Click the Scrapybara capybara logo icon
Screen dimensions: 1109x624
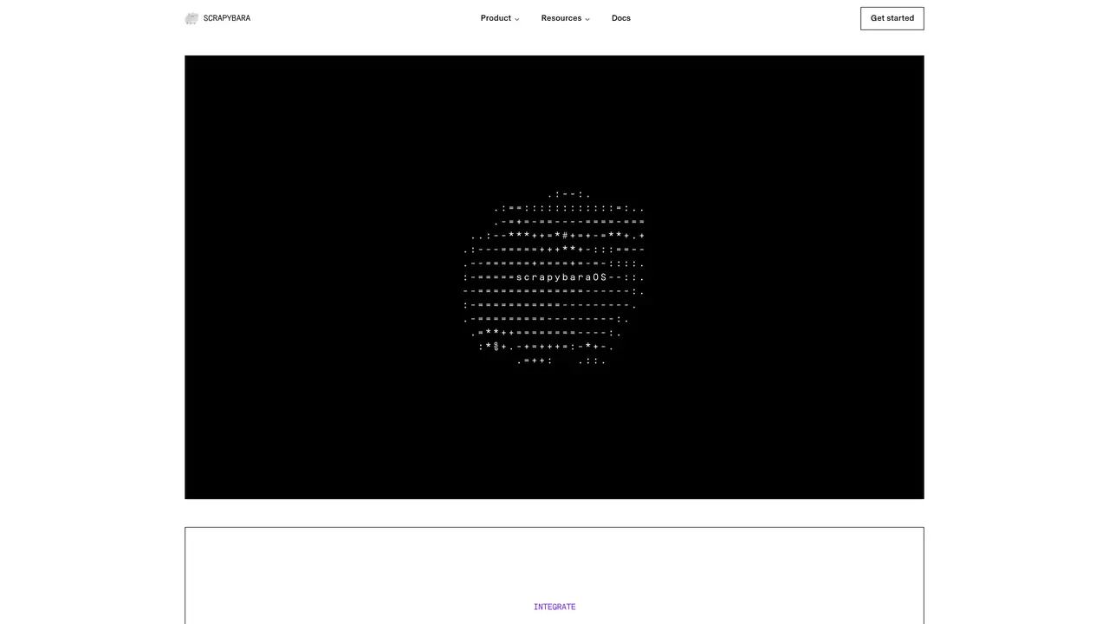[191, 18]
